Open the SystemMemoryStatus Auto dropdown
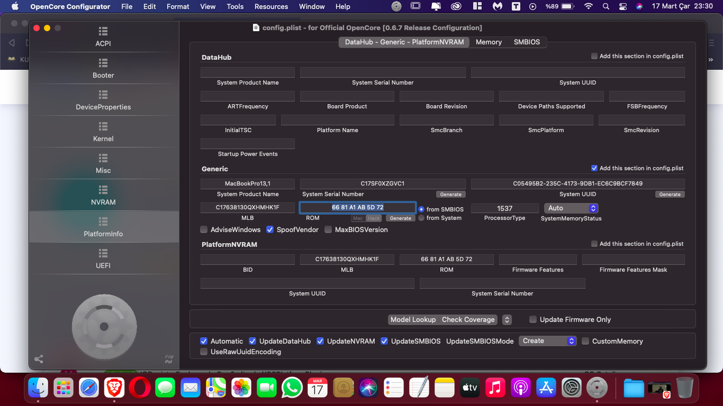The image size is (723, 406). (x=571, y=208)
